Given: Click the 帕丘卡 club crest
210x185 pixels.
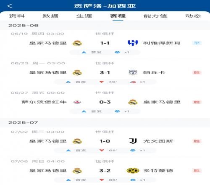Looking at the screenshot, I should pos(133,72).
